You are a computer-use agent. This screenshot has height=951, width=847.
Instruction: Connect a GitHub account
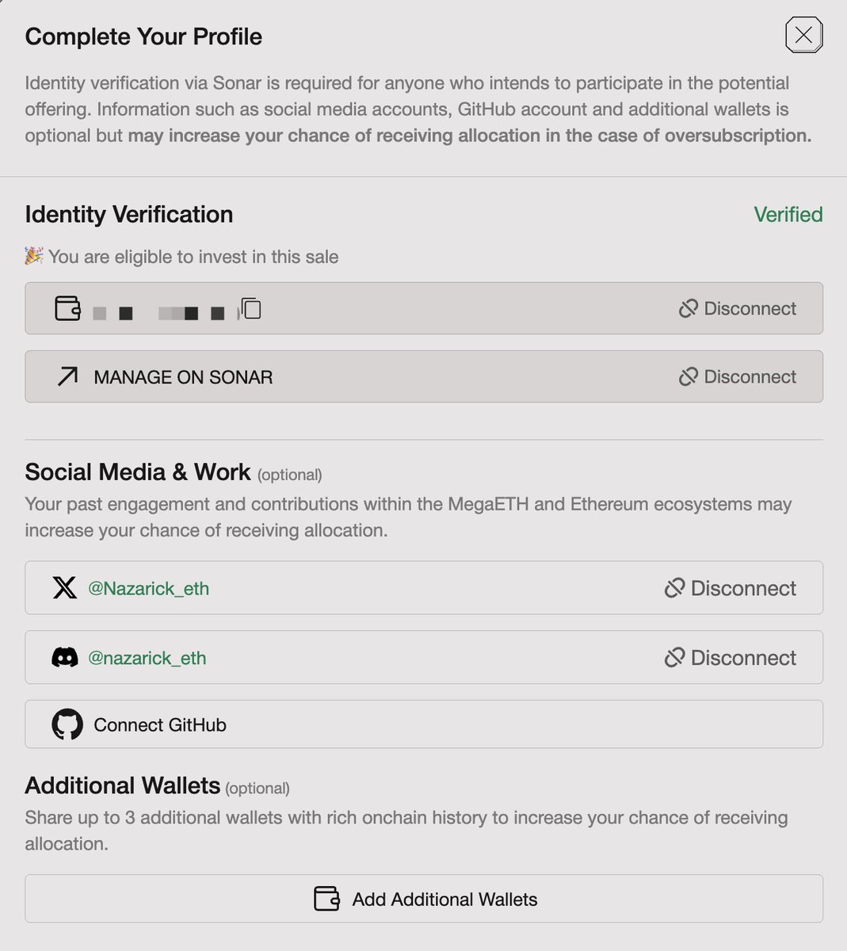pos(160,724)
